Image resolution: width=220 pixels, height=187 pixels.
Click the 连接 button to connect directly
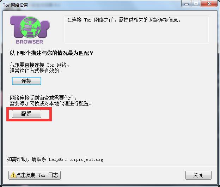pos(26,81)
